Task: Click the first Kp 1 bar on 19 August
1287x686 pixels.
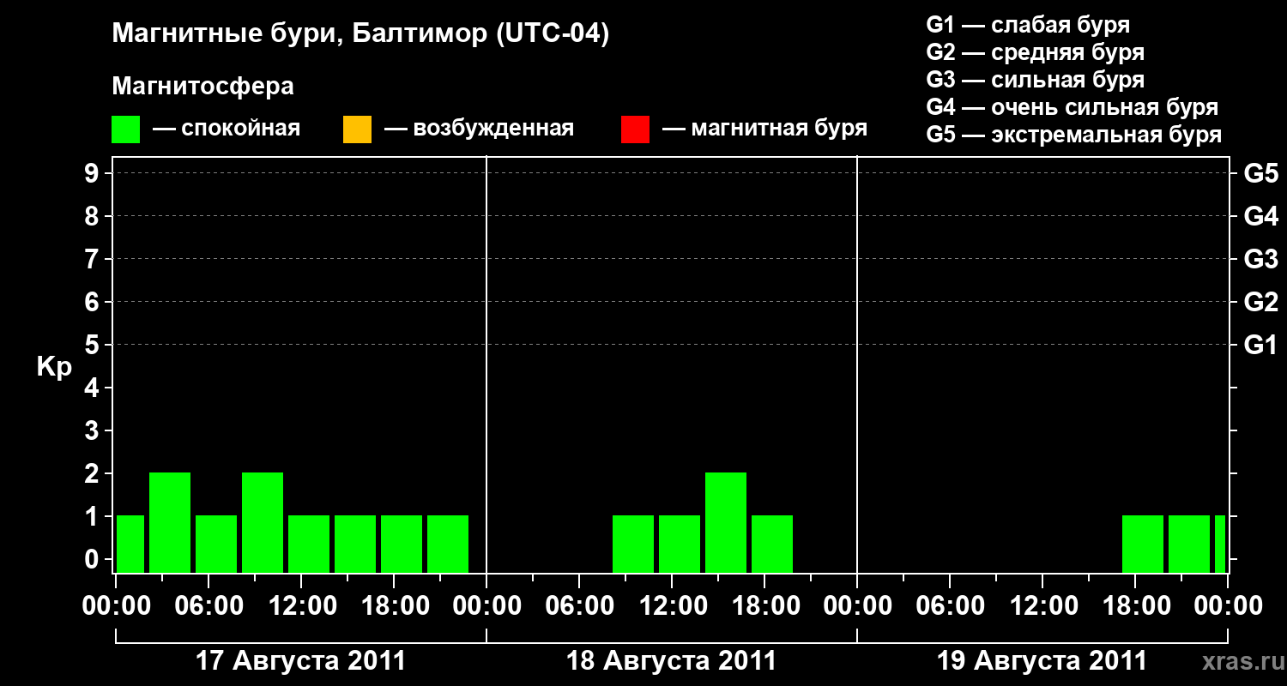Action: pos(1143,544)
